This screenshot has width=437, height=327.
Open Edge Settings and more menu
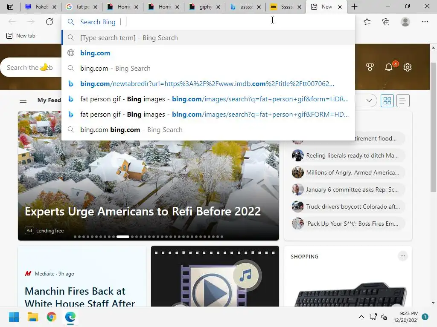[425, 22]
